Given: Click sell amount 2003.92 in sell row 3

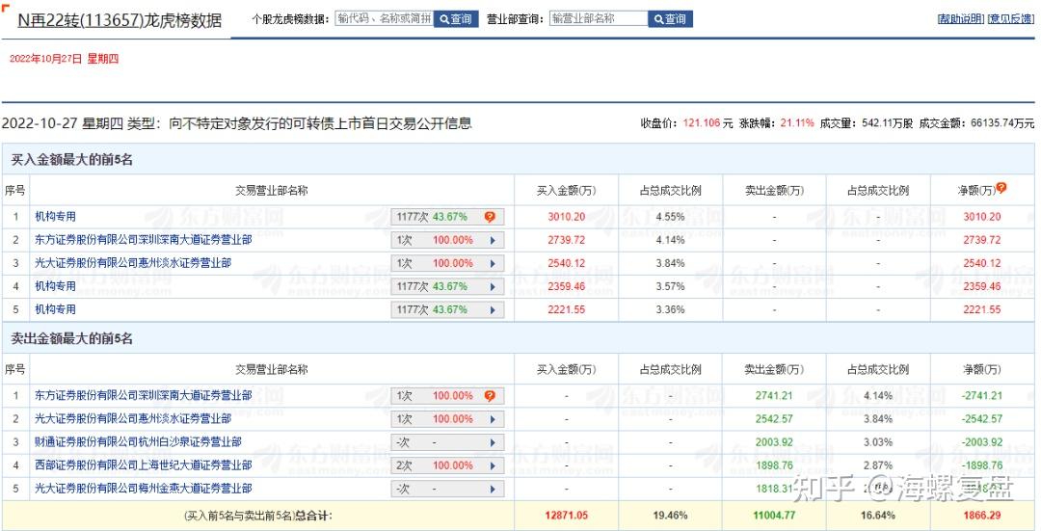Looking at the screenshot, I should point(774,442).
